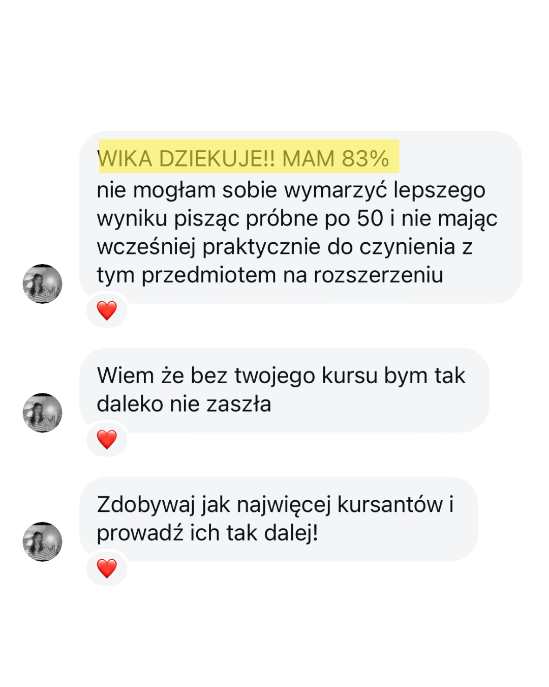Click the '83%' score in highlighted text
Screen dimensions: 549x687
[365, 159]
